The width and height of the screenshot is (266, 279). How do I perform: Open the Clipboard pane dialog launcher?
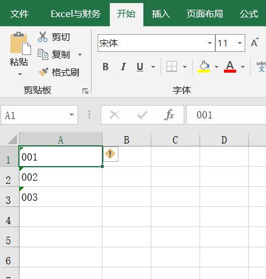tap(85, 91)
